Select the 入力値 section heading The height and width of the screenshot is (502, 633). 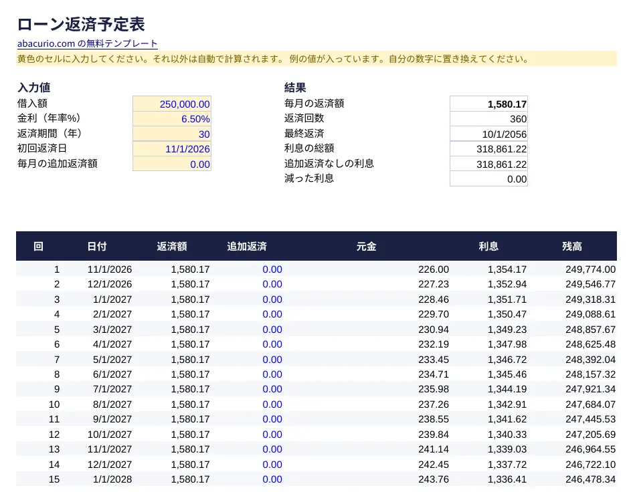(34, 88)
